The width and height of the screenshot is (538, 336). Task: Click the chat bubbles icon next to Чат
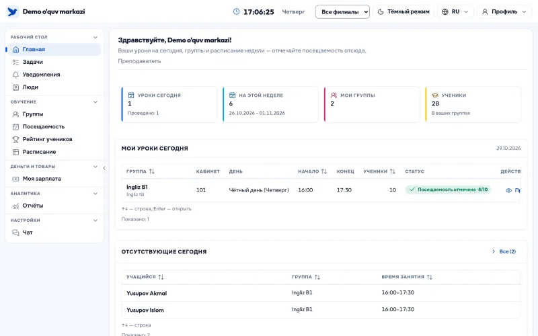[x=15, y=233]
